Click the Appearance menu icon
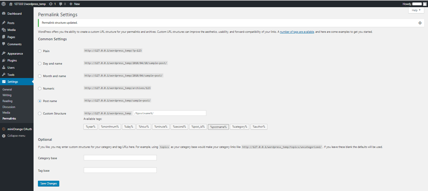The width and height of the screenshot is (428, 191). pos(3,53)
